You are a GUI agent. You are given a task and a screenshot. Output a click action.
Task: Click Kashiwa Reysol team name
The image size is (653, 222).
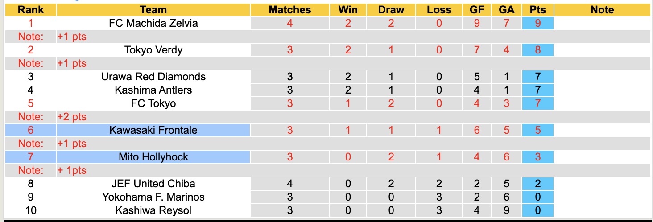pos(153,210)
